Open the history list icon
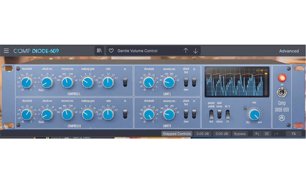 (266, 134)
